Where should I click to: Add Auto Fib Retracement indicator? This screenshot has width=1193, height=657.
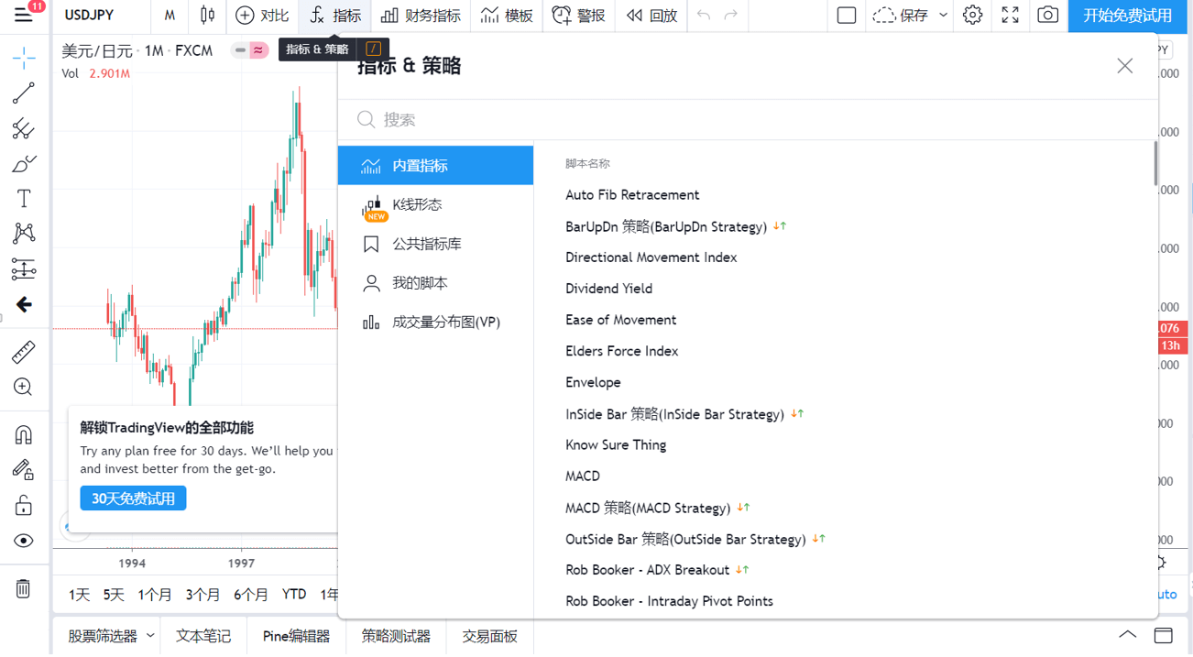[x=632, y=195]
